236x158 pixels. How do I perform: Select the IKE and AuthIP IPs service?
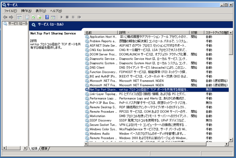pos(156,76)
